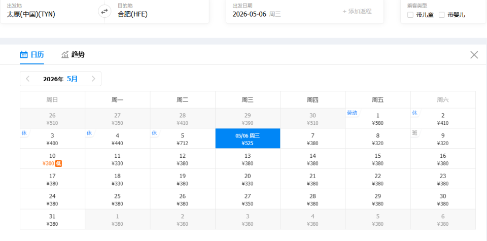Select April 27 priced ¥350
This screenshot has width=487, height=241.
point(118,118)
